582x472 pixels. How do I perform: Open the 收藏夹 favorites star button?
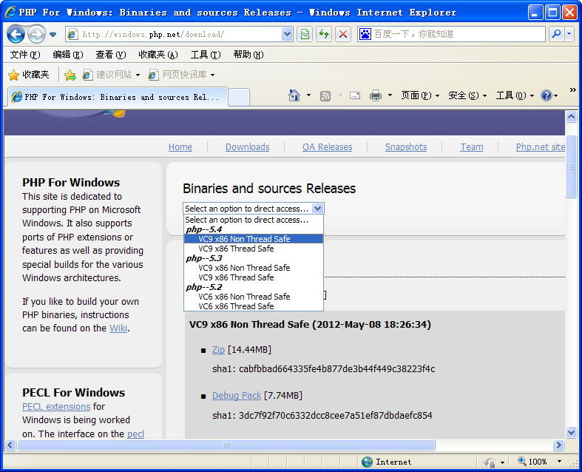click(x=29, y=75)
